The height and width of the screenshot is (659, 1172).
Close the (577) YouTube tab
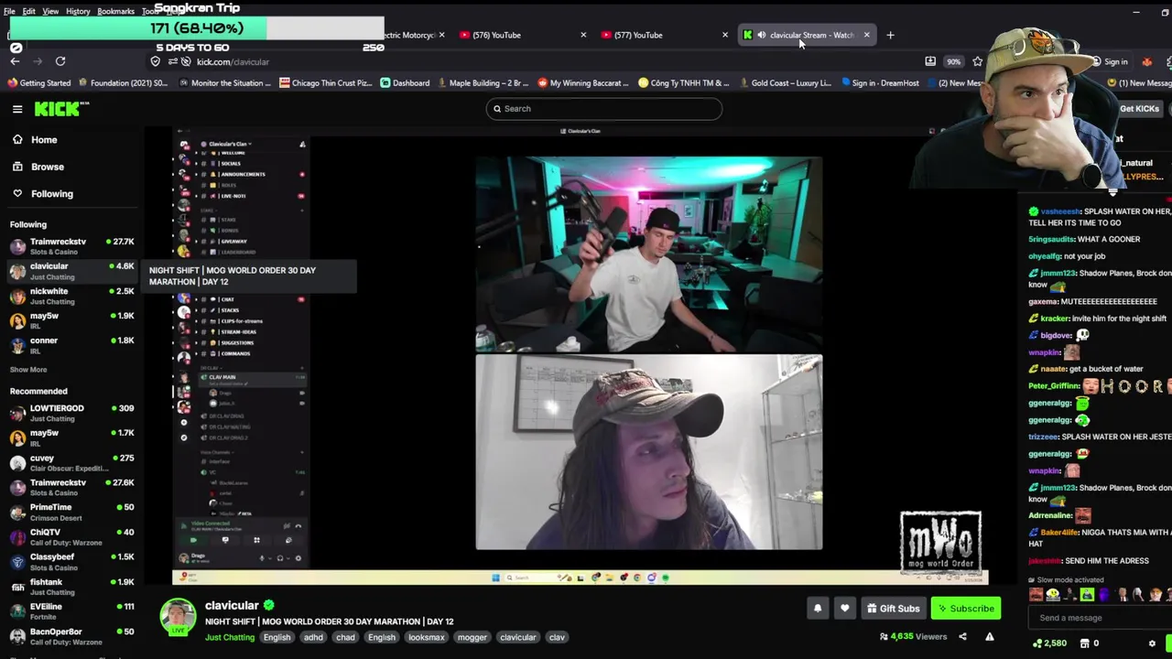tap(724, 35)
